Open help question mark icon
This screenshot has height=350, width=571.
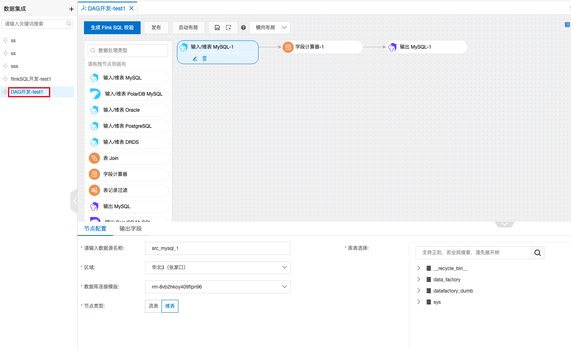pos(244,28)
